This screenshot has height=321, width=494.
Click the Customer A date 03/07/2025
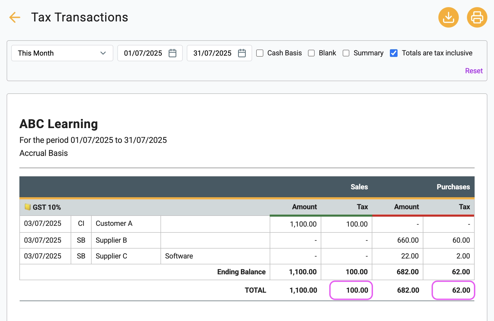[43, 224]
